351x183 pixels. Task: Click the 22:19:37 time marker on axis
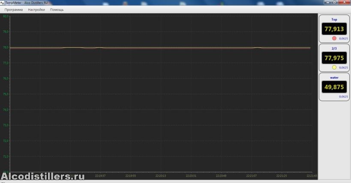tap(100, 175)
